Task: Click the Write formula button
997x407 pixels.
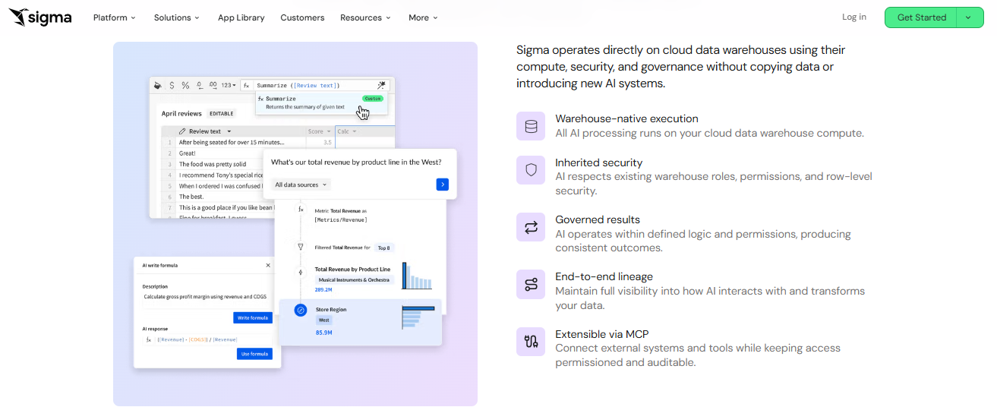Action: (253, 317)
